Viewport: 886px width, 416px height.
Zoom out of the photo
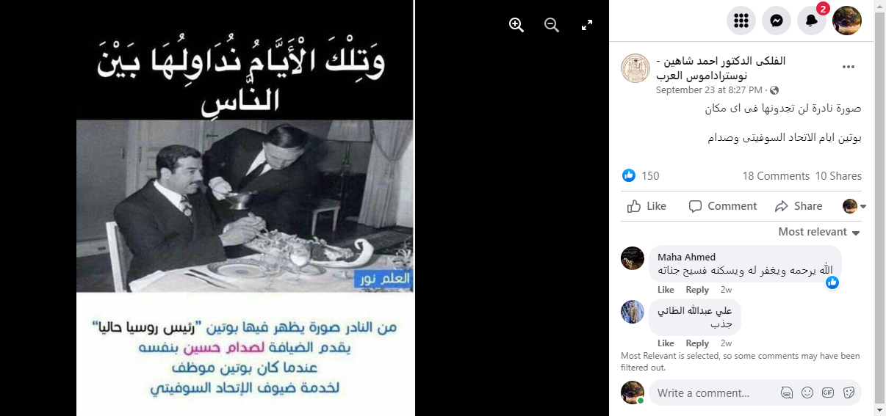coord(552,25)
